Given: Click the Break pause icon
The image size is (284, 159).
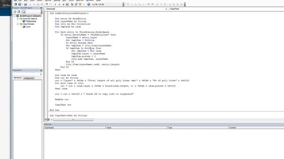Looking at the screenshot, I should tap(59, 4).
